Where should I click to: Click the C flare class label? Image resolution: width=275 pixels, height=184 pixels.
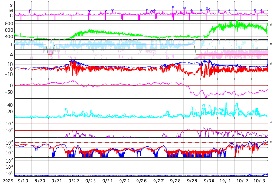click(x=11, y=16)
